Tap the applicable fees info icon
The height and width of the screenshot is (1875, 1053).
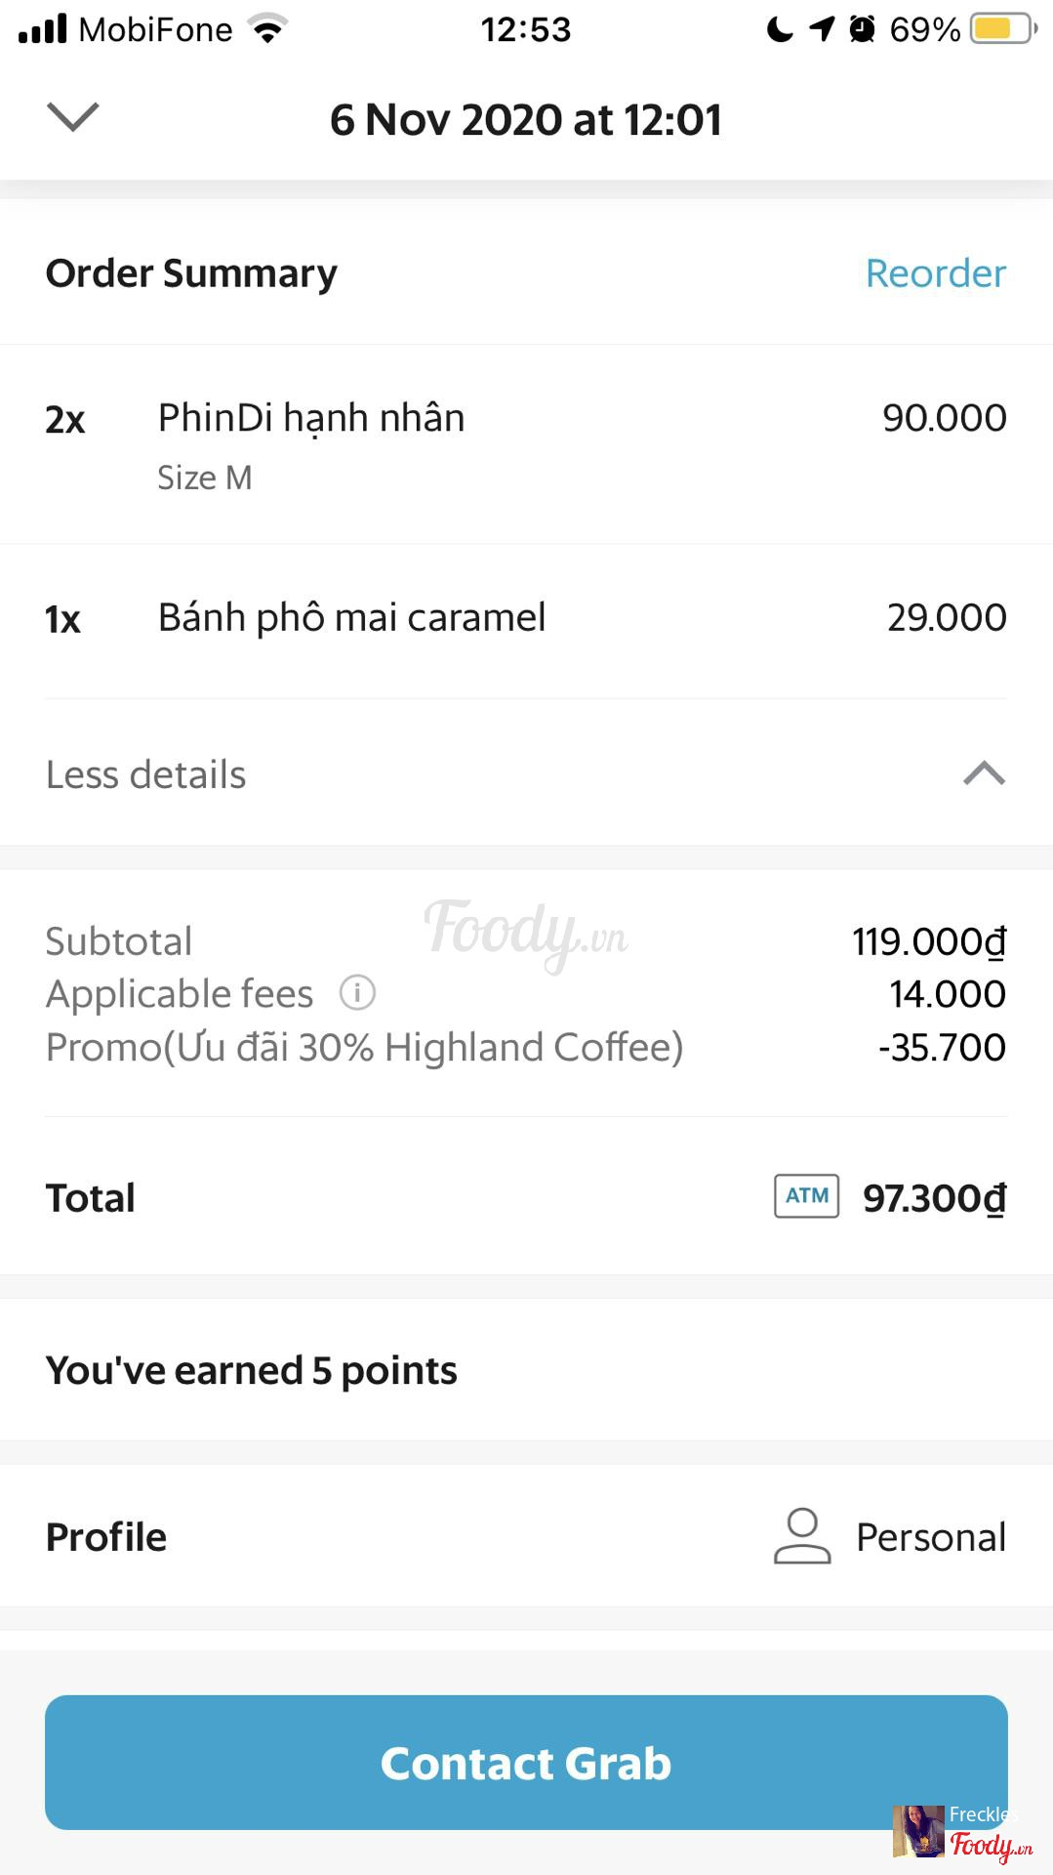357,993
